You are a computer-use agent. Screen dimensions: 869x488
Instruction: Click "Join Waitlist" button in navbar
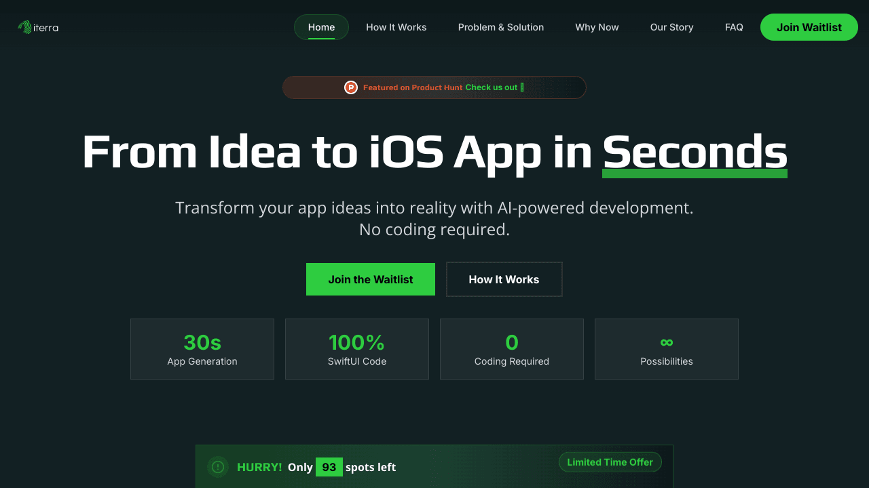(809, 27)
